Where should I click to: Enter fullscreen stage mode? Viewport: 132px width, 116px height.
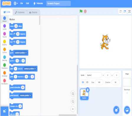coord(129,11)
